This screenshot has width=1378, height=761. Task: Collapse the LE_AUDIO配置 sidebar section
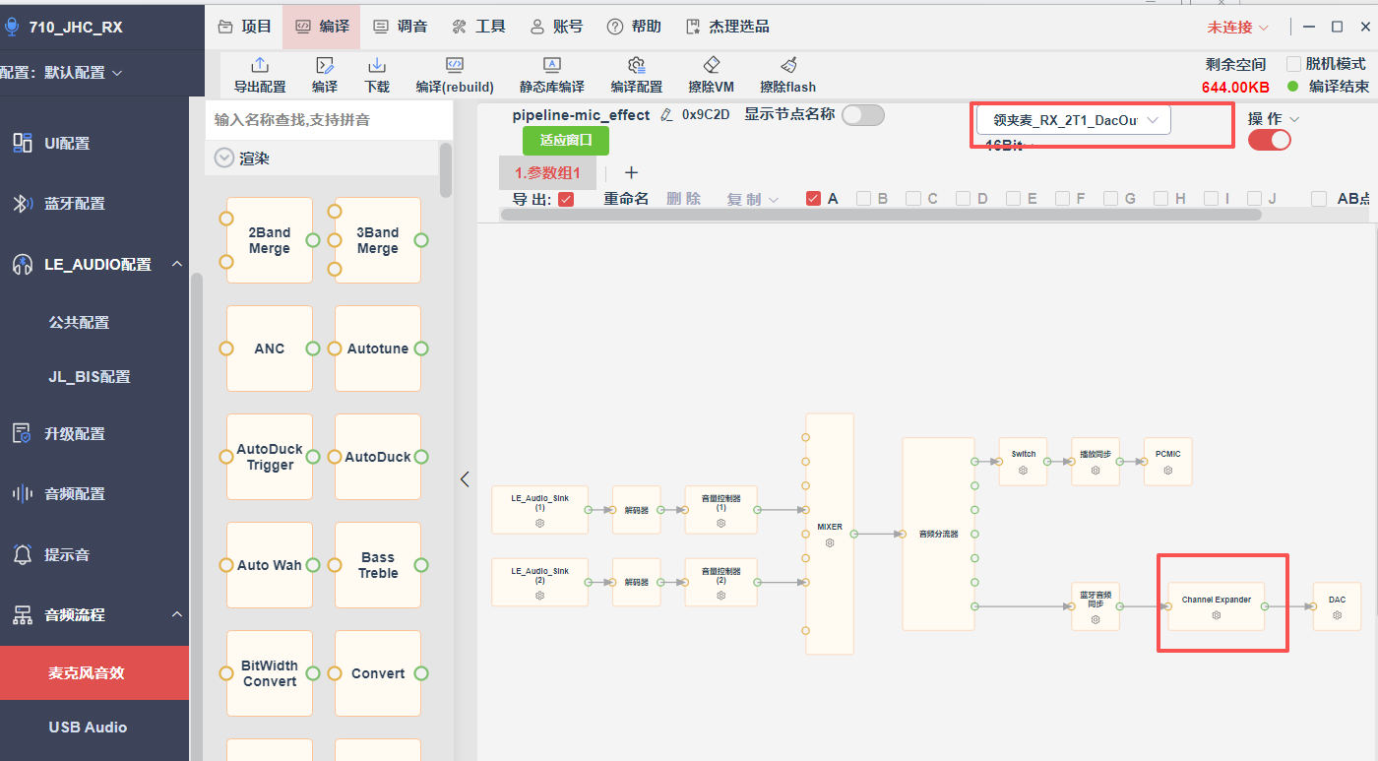pos(177,264)
